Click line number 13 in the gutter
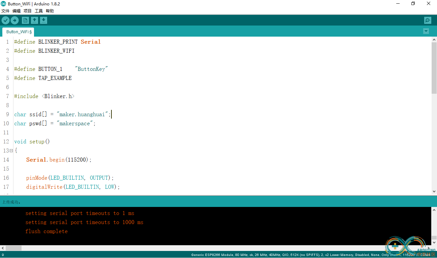 pos(6,151)
